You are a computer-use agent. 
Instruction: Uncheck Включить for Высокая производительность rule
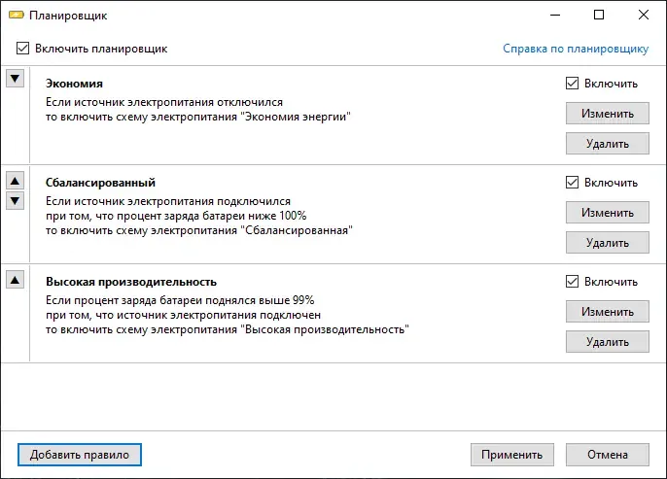click(x=572, y=282)
